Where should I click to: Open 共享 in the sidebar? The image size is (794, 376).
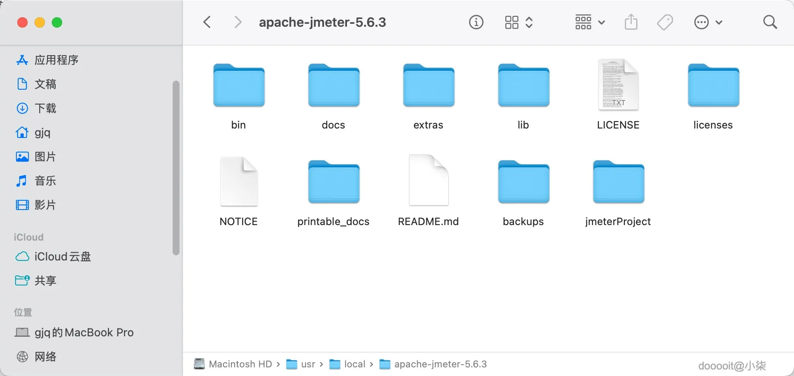tap(37, 281)
